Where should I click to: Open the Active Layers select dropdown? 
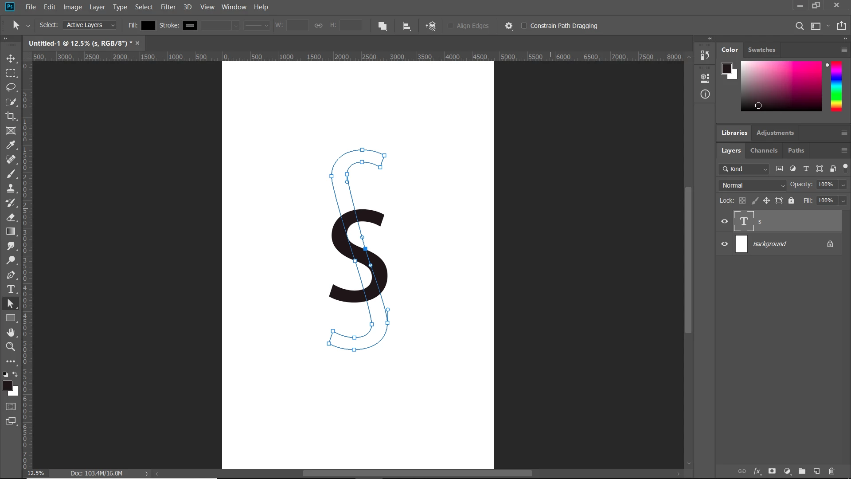(90, 25)
